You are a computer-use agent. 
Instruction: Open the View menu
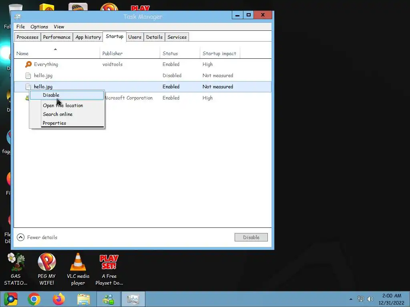(59, 27)
